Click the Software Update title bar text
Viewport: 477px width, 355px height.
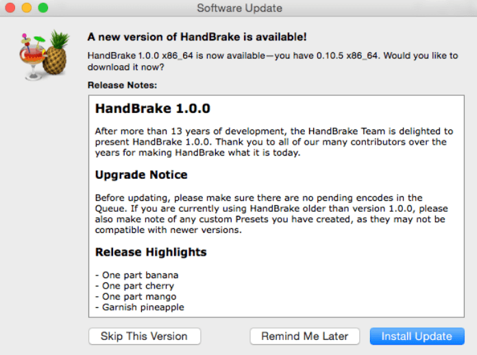[x=239, y=8]
